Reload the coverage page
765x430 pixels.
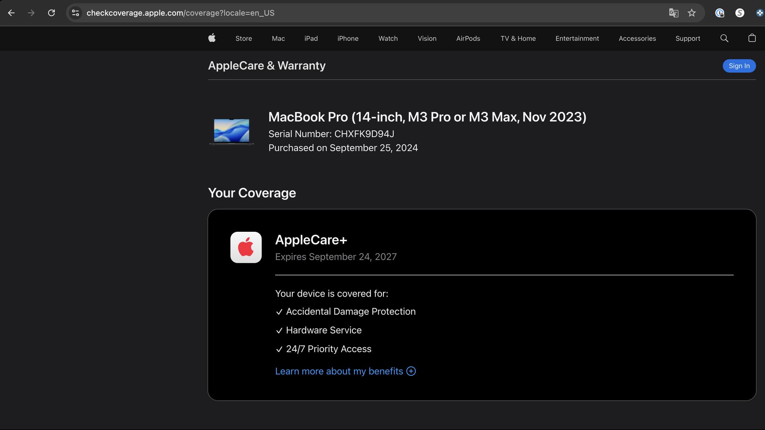point(51,13)
